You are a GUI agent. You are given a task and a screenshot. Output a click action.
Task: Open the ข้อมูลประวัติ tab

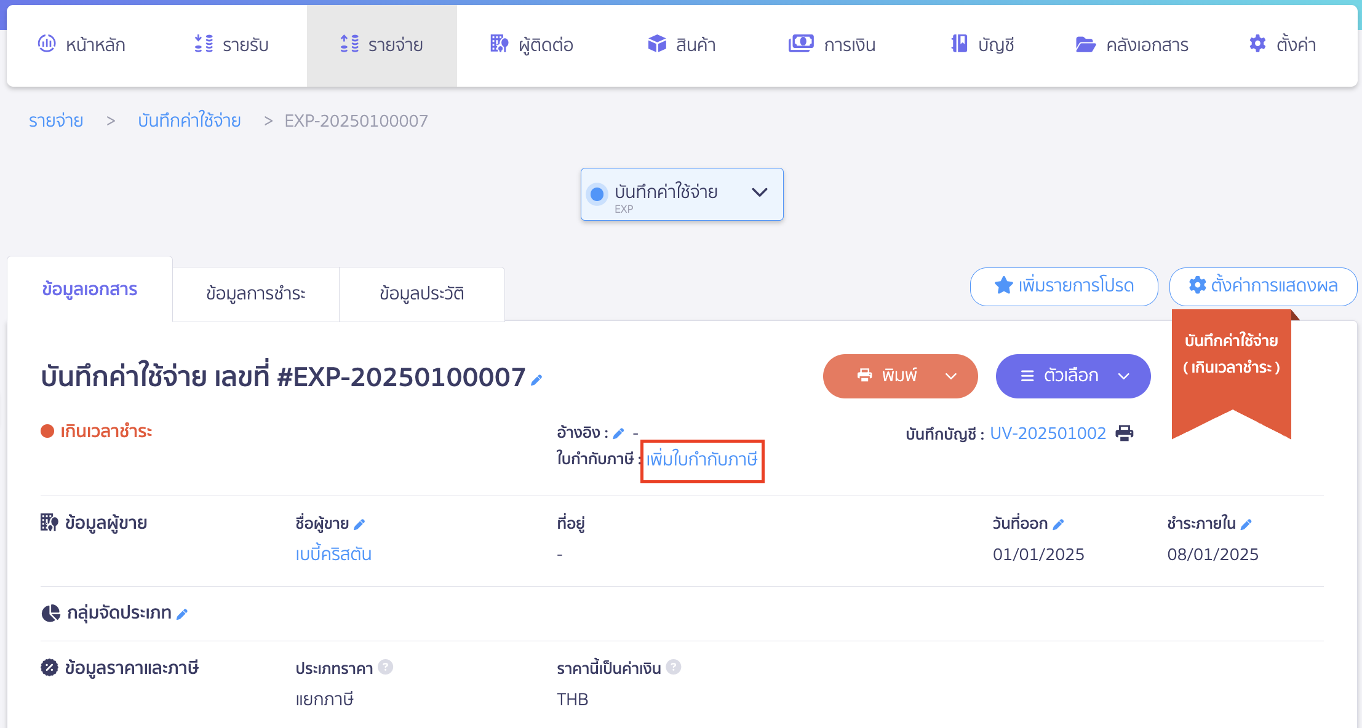[421, 293]
